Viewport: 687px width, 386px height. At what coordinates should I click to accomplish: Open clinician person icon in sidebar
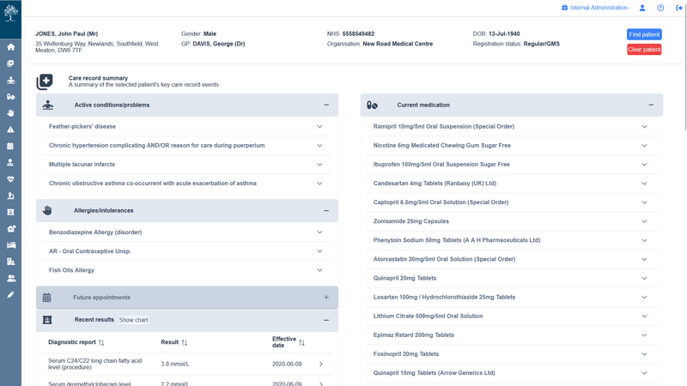click(x=10, y=162)
